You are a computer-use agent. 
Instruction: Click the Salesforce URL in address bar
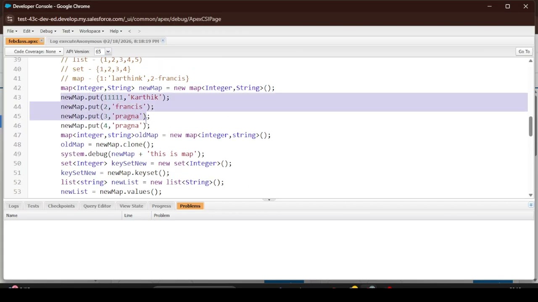[x=119, y=19]
